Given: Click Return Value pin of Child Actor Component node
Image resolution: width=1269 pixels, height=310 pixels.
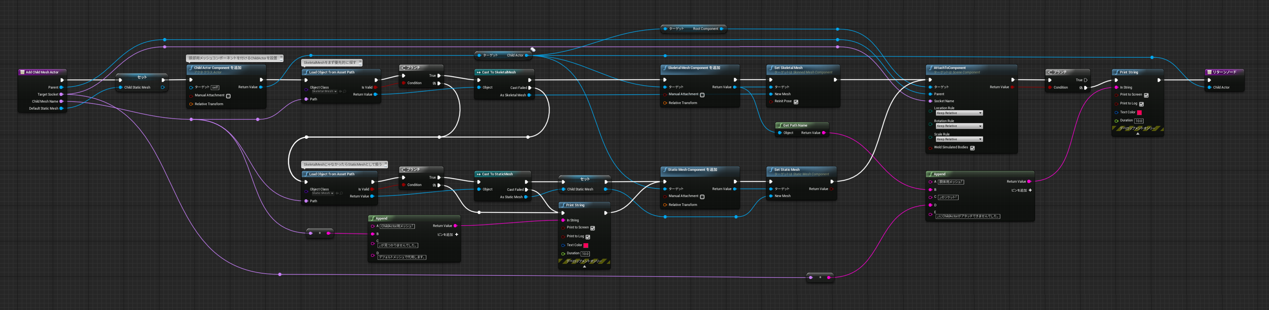Looking at the screenshot, I should [261, 87].
